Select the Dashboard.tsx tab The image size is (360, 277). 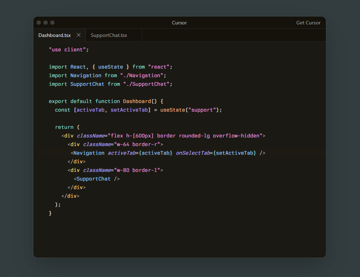tap(55, 35)
